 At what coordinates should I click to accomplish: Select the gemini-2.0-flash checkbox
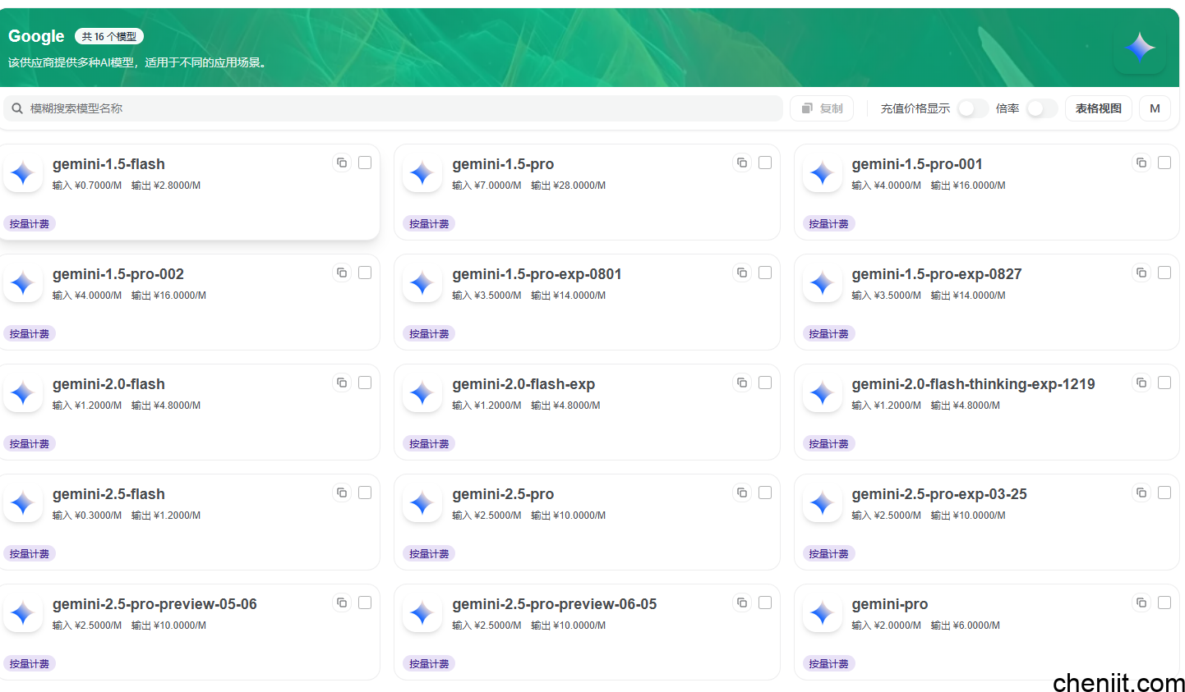pos(365,383)
